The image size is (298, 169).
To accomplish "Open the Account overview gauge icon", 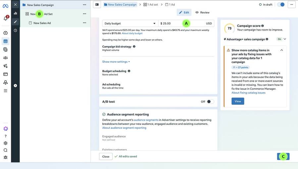I will [x=6, y=33].
